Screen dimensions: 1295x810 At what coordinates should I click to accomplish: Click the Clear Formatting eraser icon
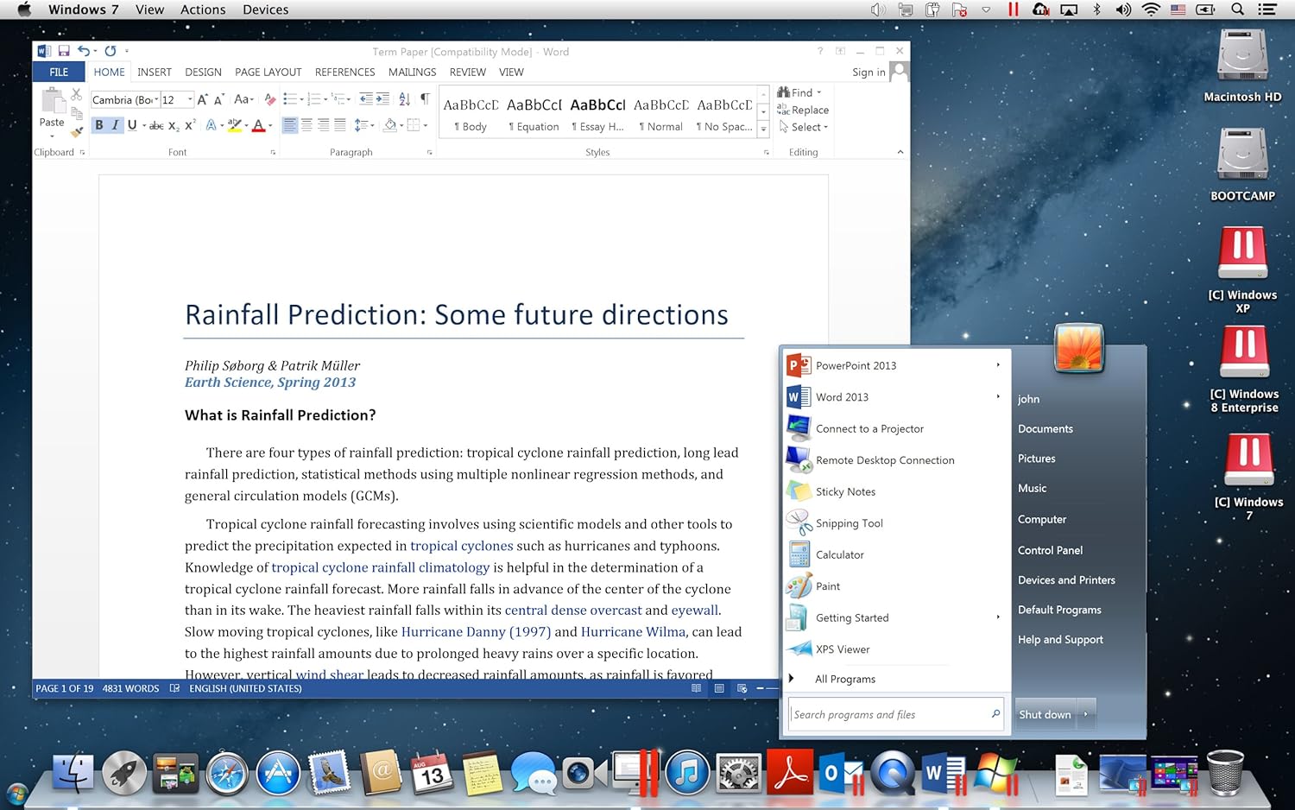[270, 99]
